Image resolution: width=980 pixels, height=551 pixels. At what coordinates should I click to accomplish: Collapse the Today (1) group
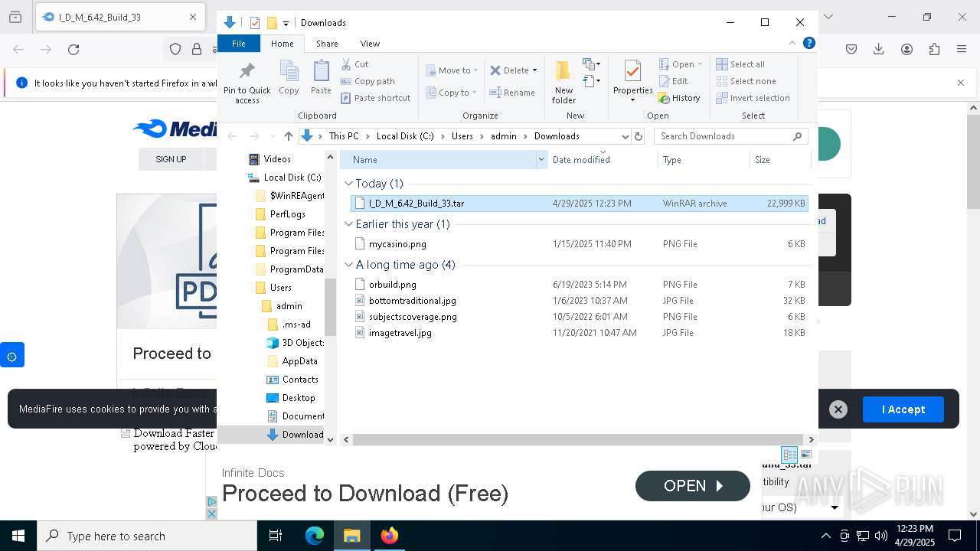[348, 184]
